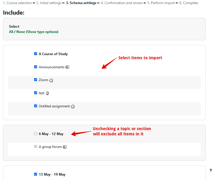Uncheck the 13 May - 19 May section
This screenshot has width=215, height=180.
(x=36, y=174)
